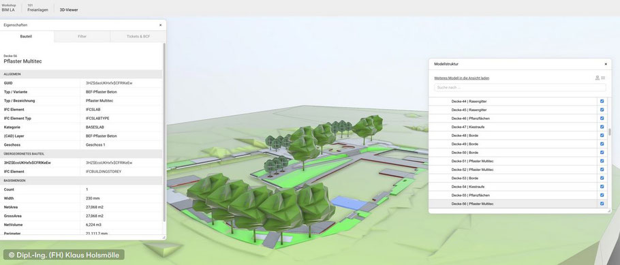Switch to the Filter tab
This screenshot has width=620, height=265.
pyautogui.click(x=82, y=36)
